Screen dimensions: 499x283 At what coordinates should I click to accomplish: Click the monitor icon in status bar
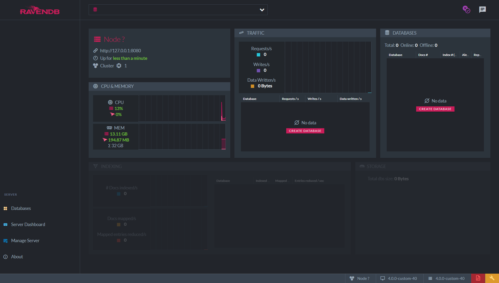coord(383,278)
